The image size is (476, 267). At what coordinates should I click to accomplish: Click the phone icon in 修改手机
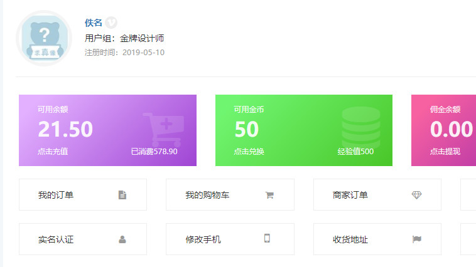(x=267, y=238)
